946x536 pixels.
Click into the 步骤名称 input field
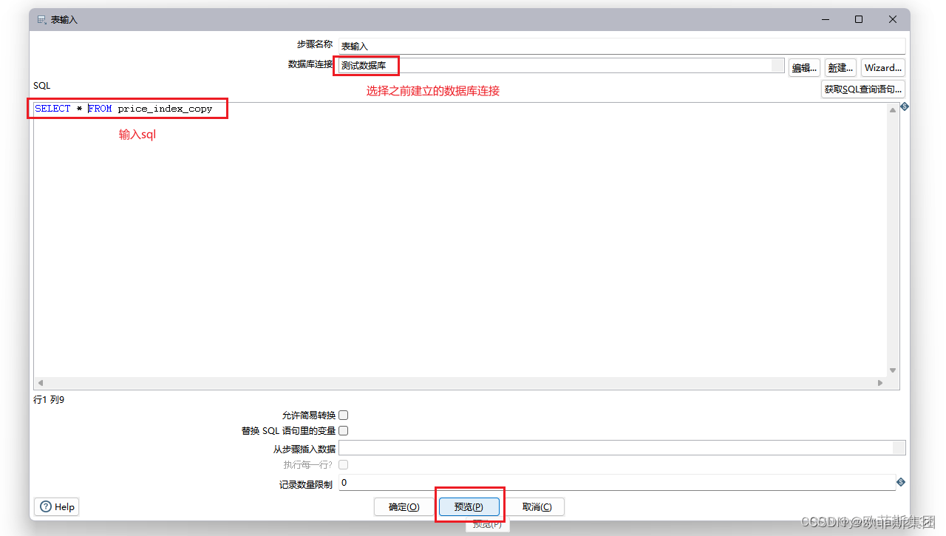(622, 46)
